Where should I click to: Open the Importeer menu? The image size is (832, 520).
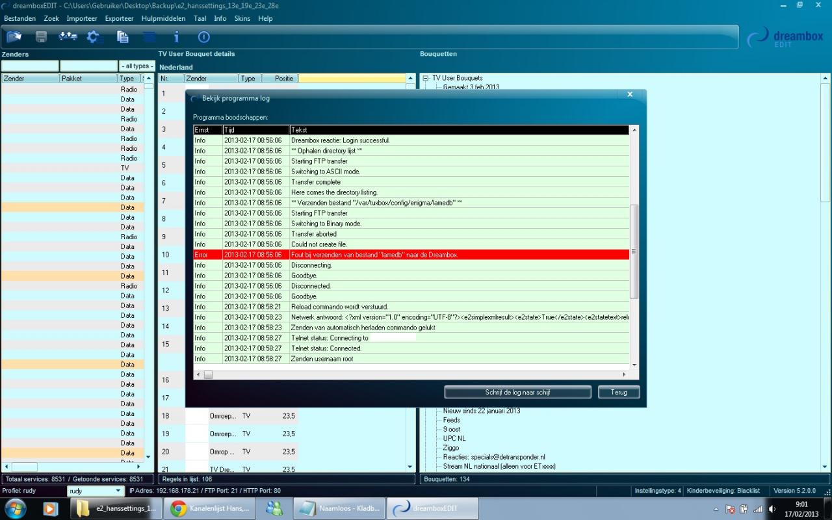(x=82, y=18)
